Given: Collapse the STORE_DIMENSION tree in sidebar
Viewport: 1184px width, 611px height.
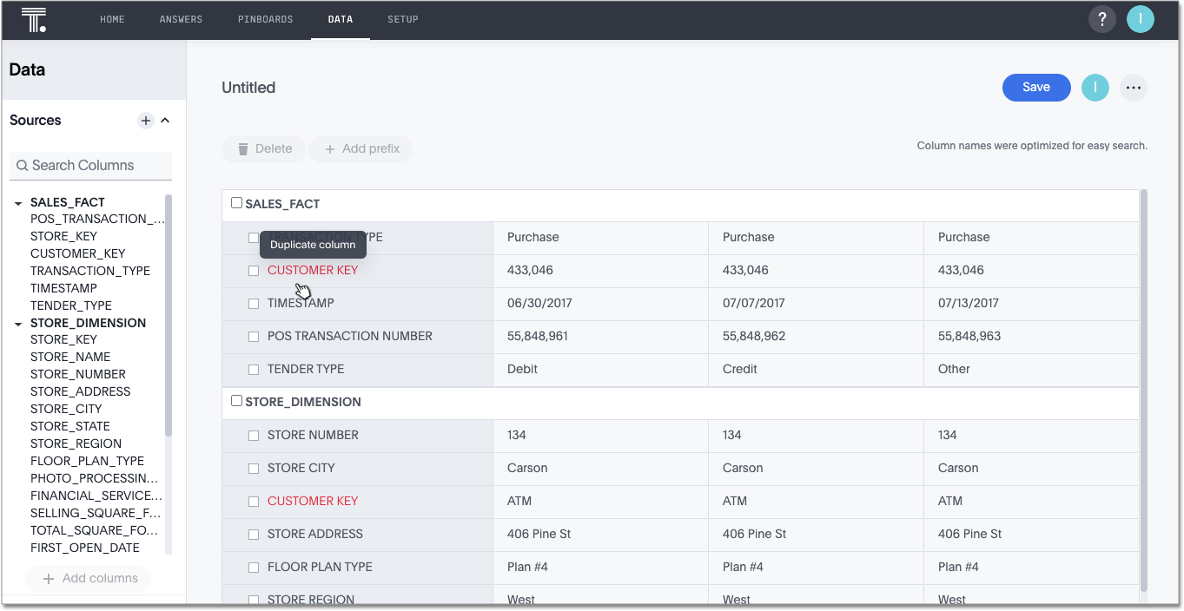Looking at the screenshot, I should (18, 324).
